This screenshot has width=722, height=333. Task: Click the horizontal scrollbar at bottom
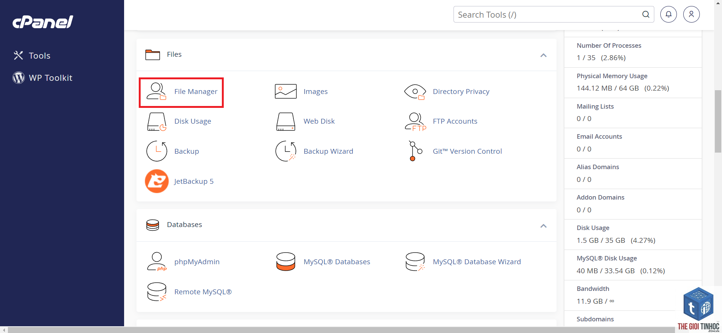click(x=341, y=330)
